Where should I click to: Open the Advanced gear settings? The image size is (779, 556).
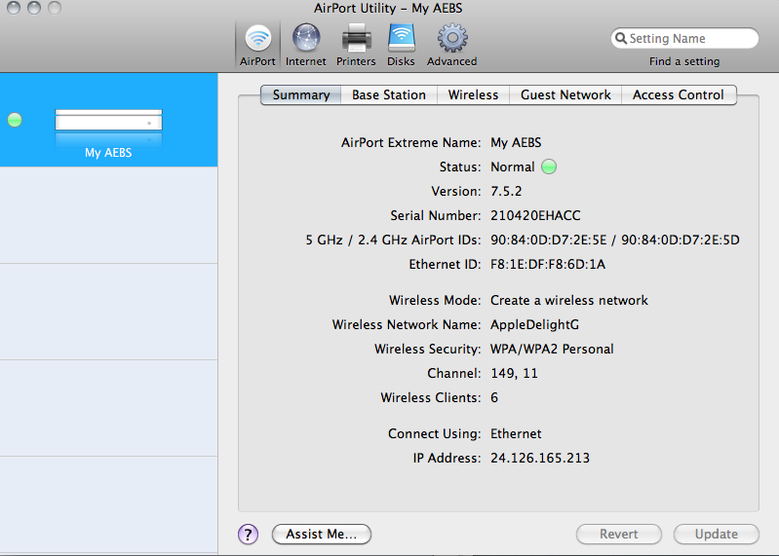[451, 46]
